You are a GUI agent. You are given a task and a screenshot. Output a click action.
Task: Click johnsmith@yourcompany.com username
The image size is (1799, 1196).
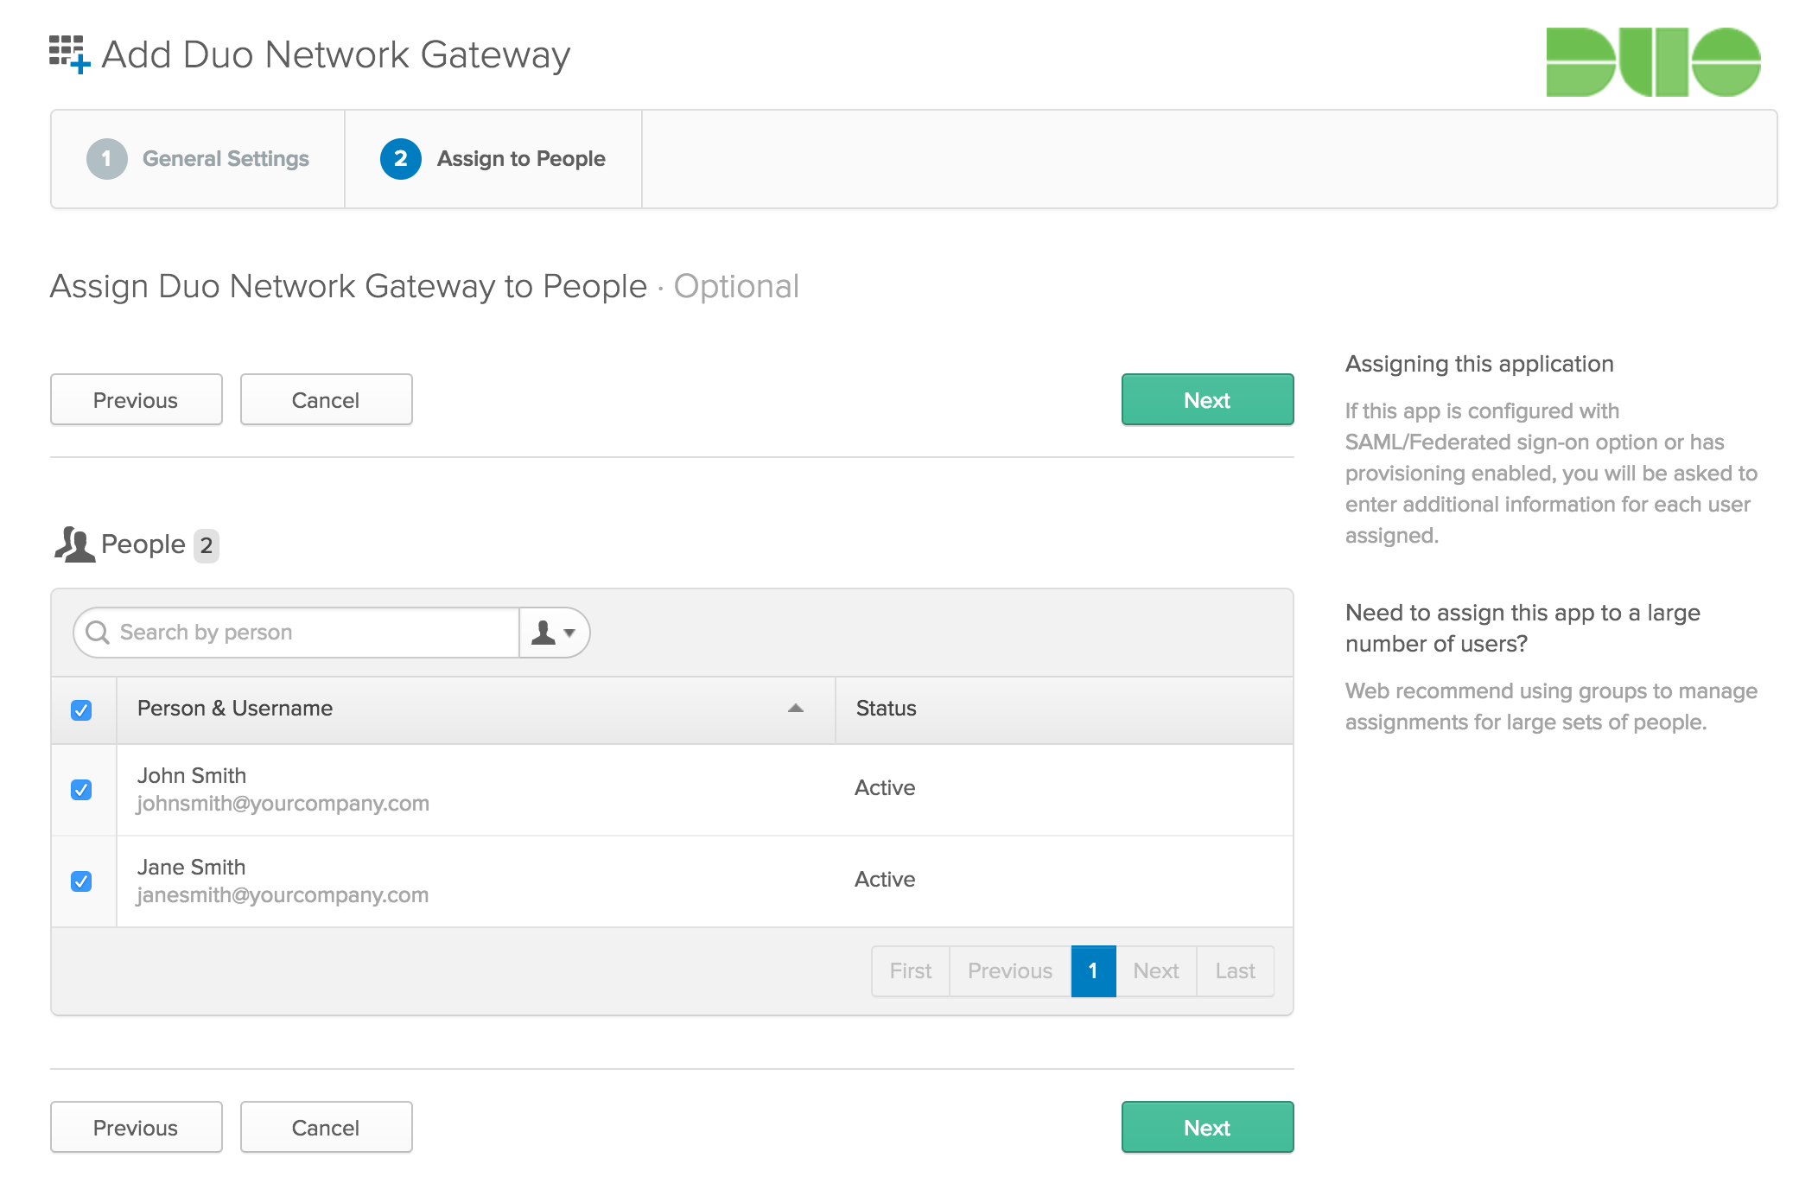click(283, 804)
